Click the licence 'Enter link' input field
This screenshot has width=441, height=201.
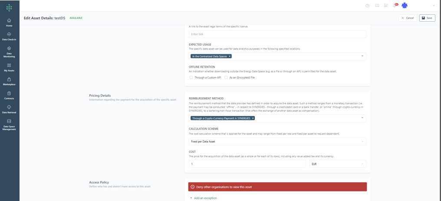pos(277,34)
